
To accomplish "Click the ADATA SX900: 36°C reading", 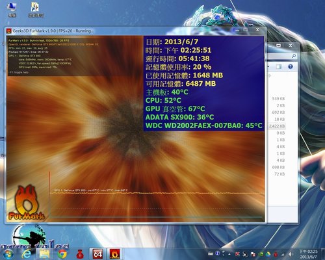I will [x=179, y=117].
